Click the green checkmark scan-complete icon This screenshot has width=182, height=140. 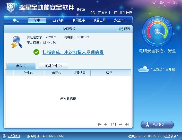click(36, 52)
